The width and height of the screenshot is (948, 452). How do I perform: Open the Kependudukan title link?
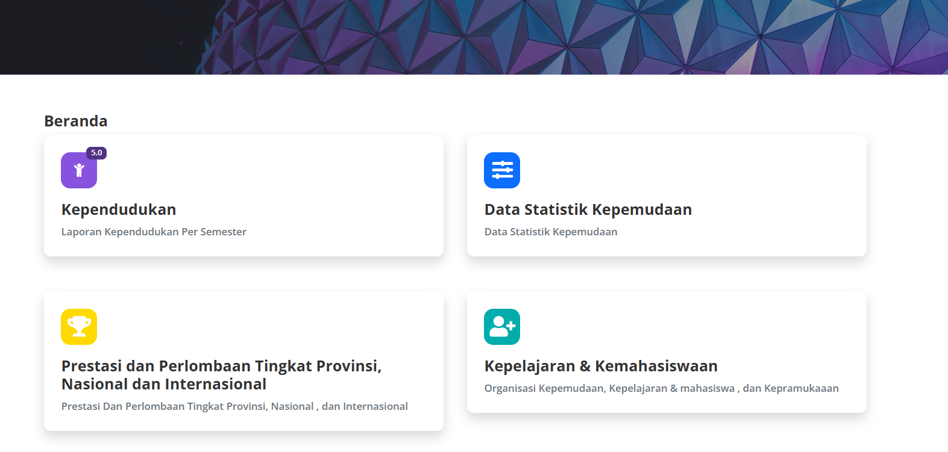click(x=119, y=209)
